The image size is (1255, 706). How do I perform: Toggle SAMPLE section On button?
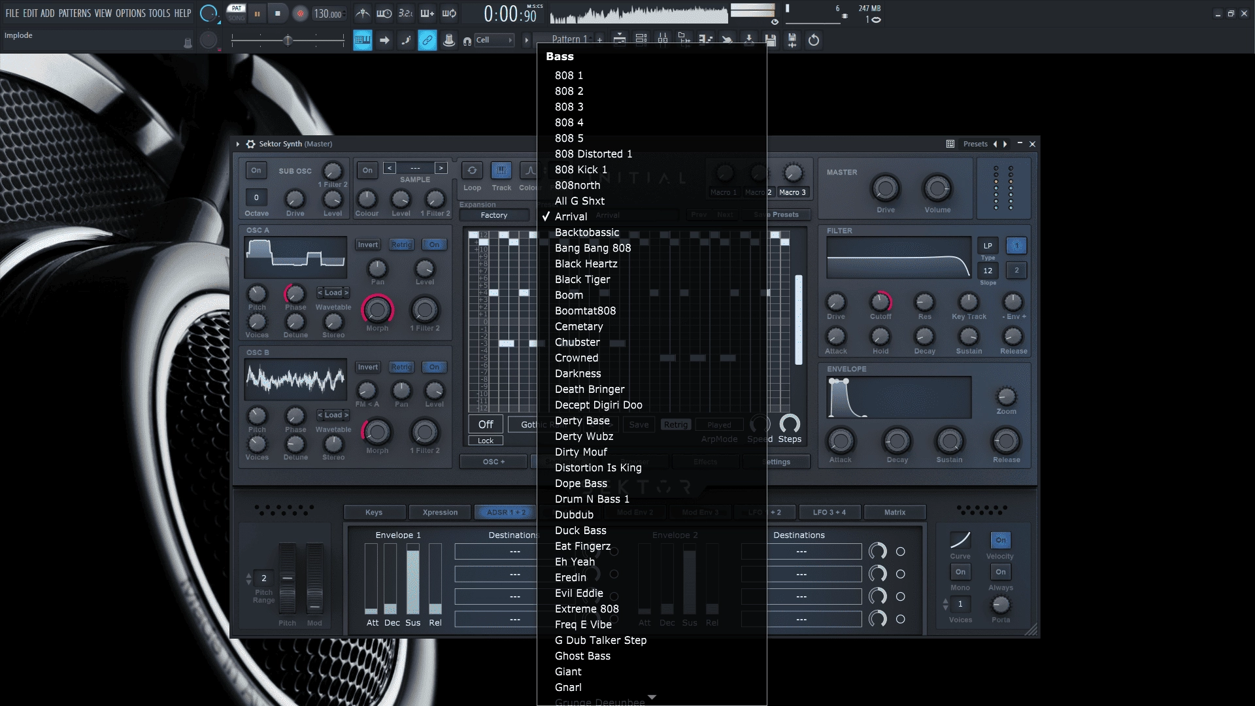[368, 171]
